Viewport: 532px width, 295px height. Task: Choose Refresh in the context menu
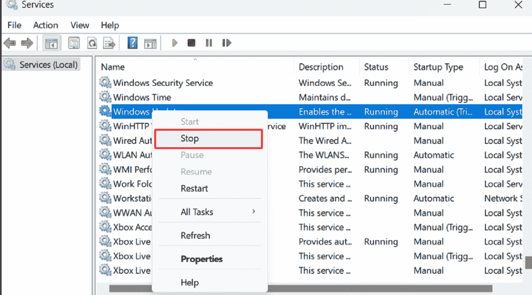pos(209,235)
